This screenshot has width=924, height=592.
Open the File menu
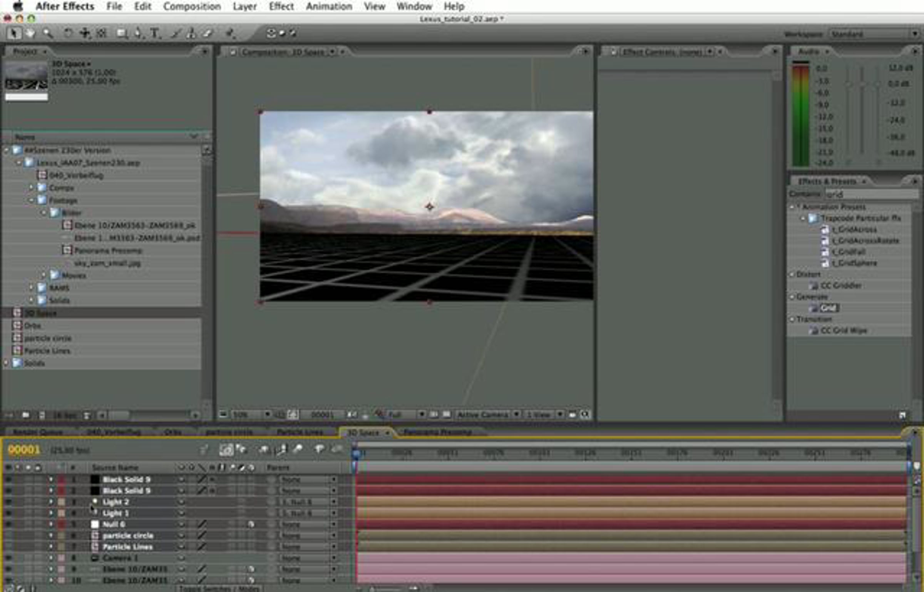coord(114,6)
